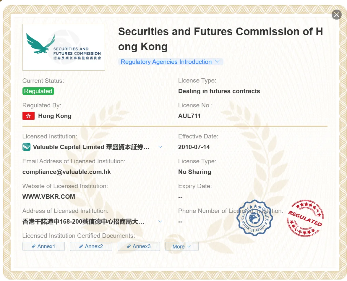Click the green Regulated status badge

(x=38, y=91)
